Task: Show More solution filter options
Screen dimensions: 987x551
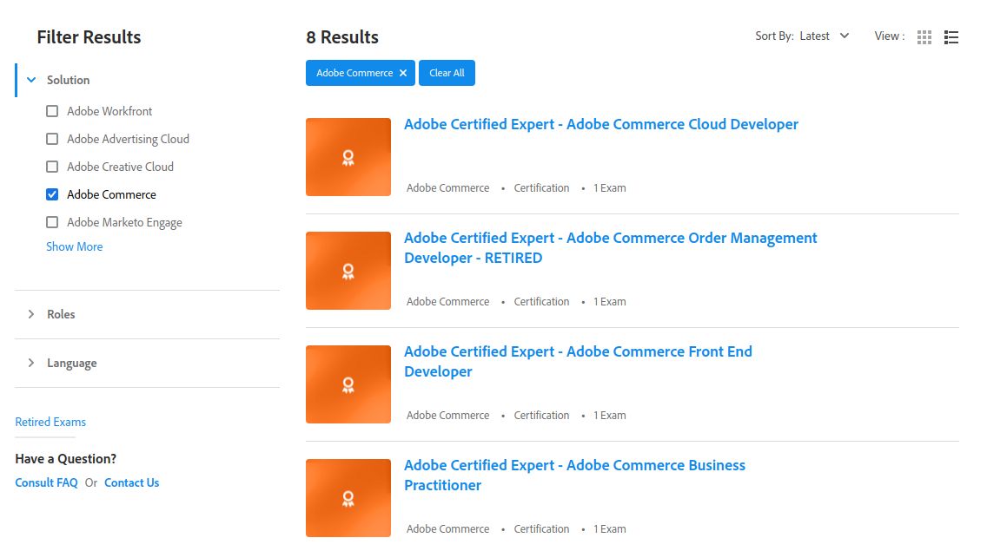Action: pos(75,246)
